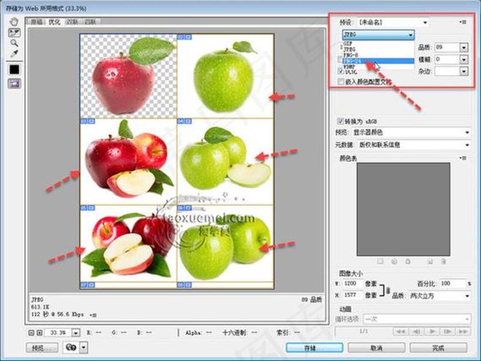Collapse the JPEG format dropdown

378,35
